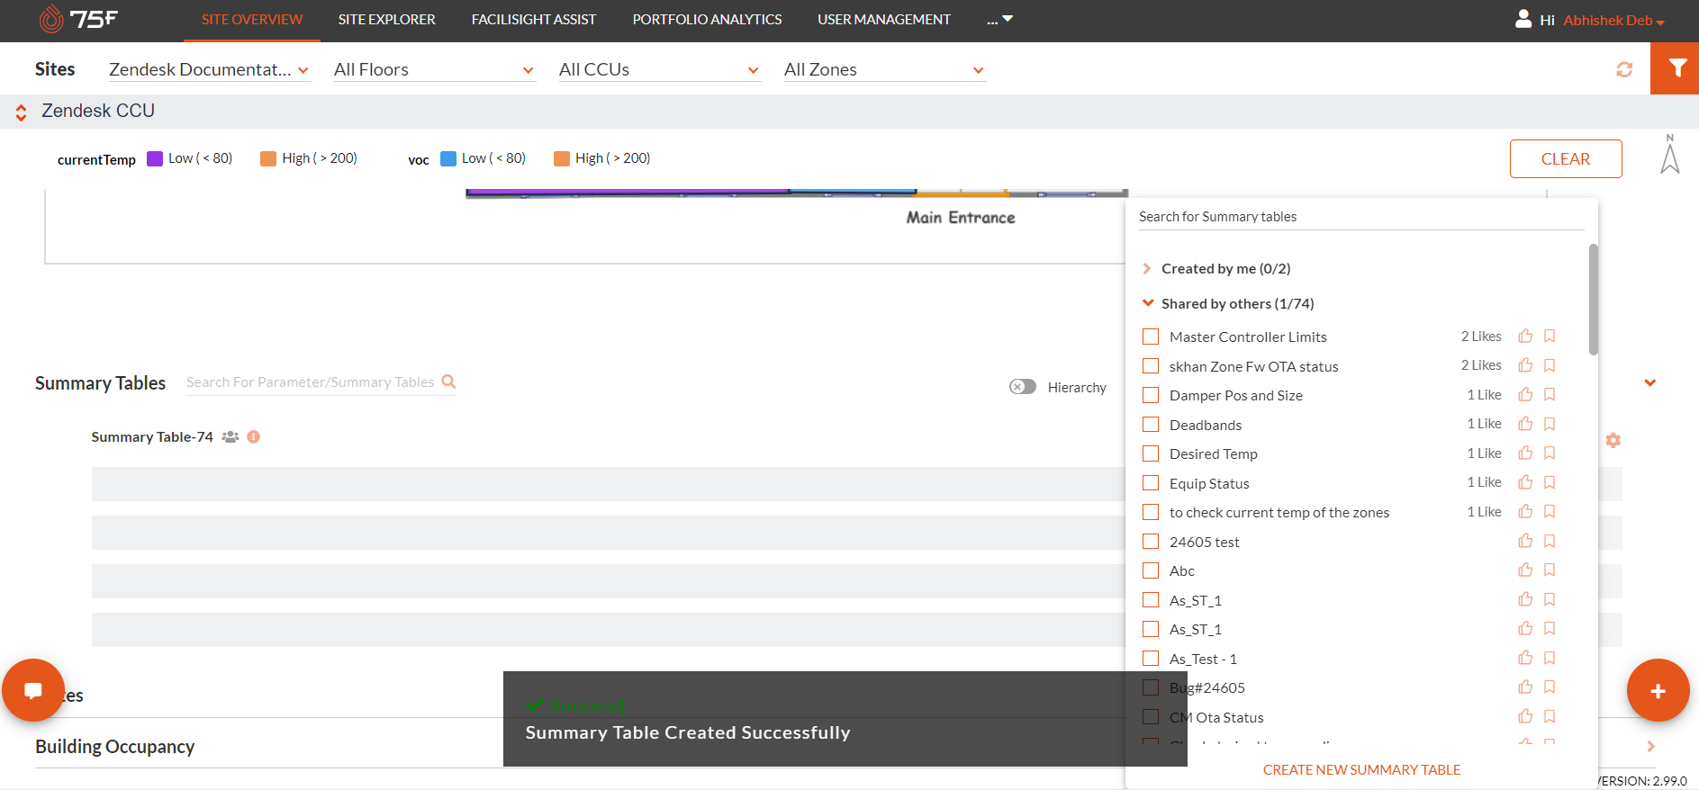Expand Created by me (0/2) section
Screen dimensions: 1699x790
(x=1147, y=268)
